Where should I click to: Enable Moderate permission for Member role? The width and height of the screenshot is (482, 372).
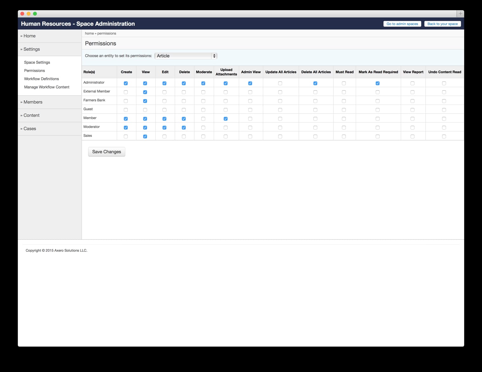tap(203, 119)
